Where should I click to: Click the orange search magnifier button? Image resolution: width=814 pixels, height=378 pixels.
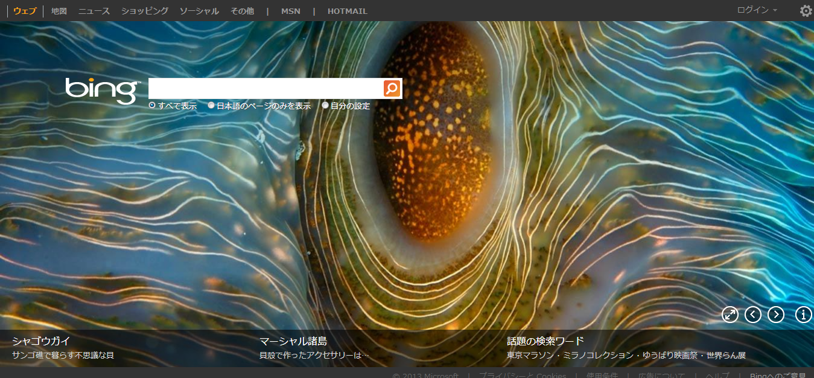click(x=392, y=89)
